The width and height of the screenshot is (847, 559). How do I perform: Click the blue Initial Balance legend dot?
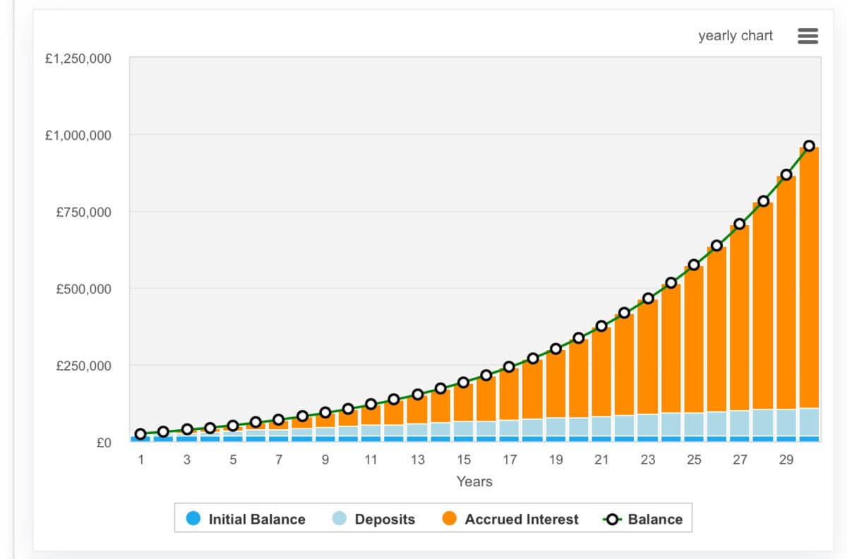click(x=193, y=519)
